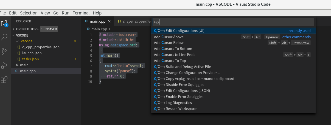This screenshot has width=331, height=125.
Task: Expand the OPEN EDITORS section
Action: coord(14,29)
